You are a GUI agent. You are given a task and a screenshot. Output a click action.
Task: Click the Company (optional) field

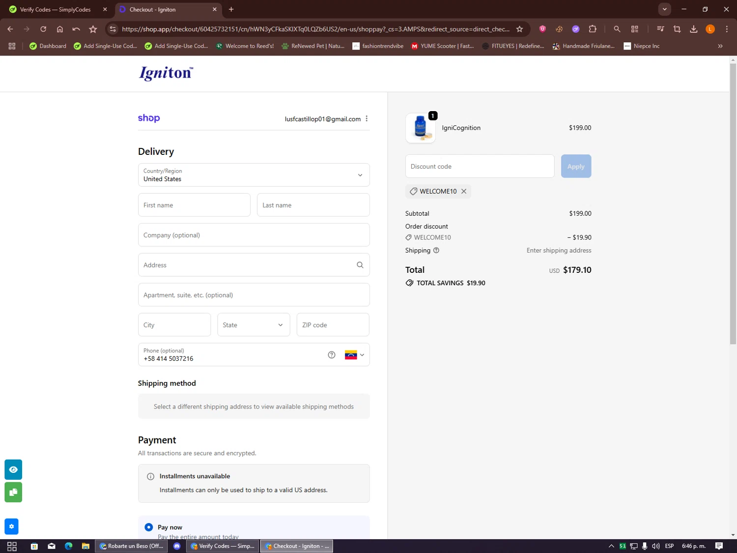coord(254,235)
